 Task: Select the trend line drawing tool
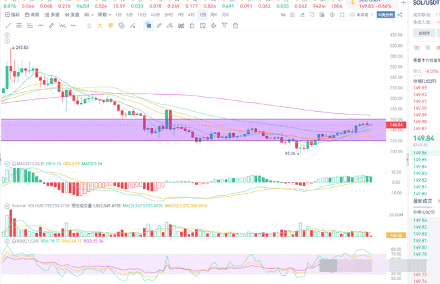click(8, 26)
